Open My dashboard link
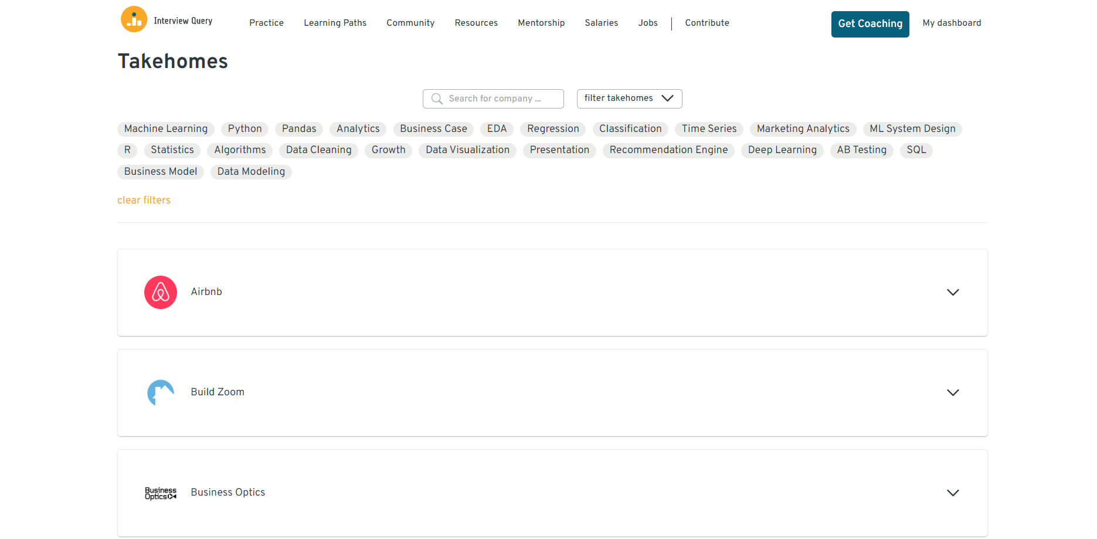The height and width of the screenshot is (539, 1097). (x=952, y=23)
